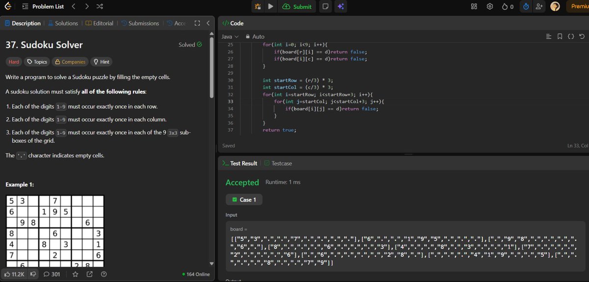Click the 'Saved' status text
This screenshot has width=589, height=282.
point(228,146)
